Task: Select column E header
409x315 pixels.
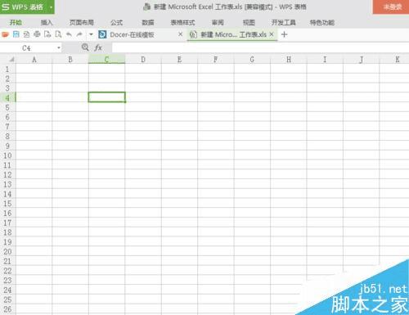Action: (179, 60)
